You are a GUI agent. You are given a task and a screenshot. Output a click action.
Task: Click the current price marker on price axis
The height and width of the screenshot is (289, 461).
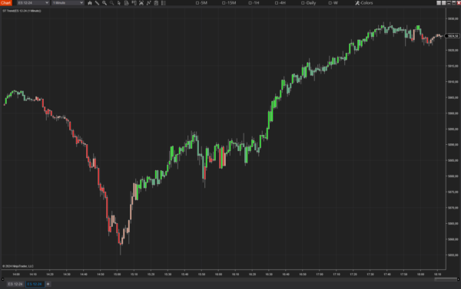coord(453,36)
